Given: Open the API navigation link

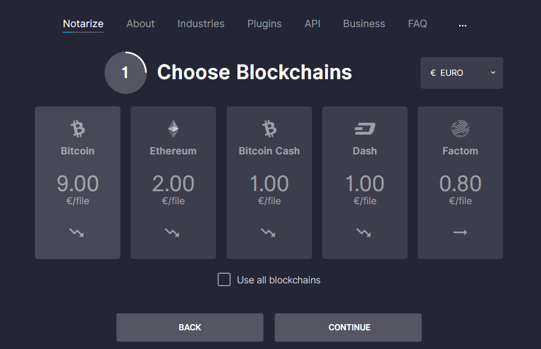Looking at the screenshot, I should [312, 24].
